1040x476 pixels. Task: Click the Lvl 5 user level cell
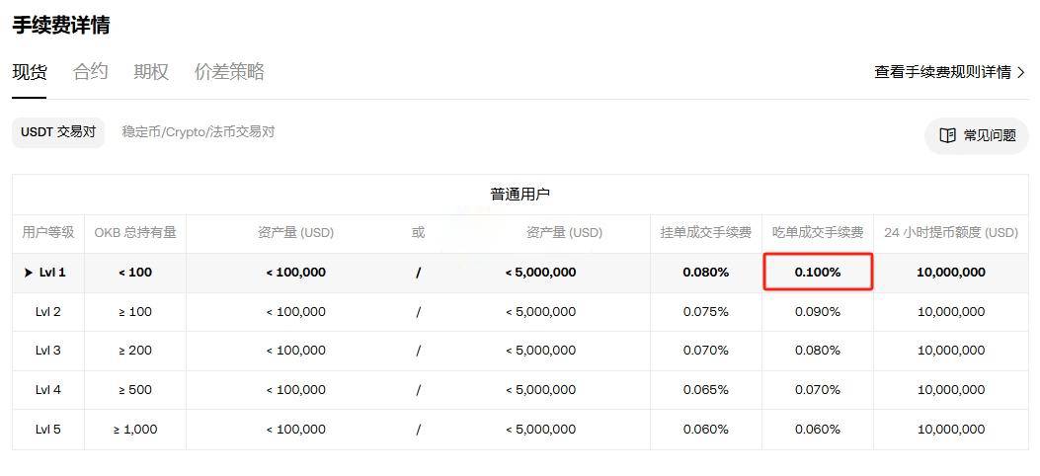pos(48,430)
